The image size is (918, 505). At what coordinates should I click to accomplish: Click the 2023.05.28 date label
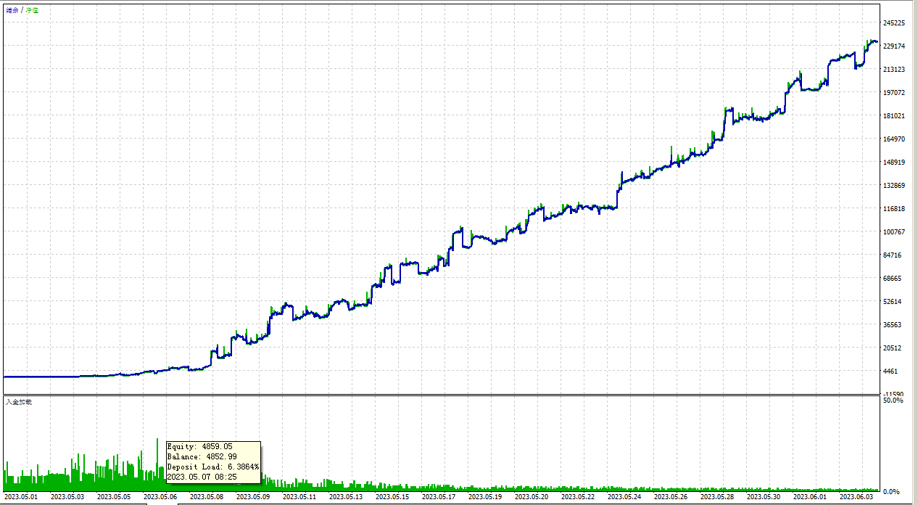pos(719,498)
